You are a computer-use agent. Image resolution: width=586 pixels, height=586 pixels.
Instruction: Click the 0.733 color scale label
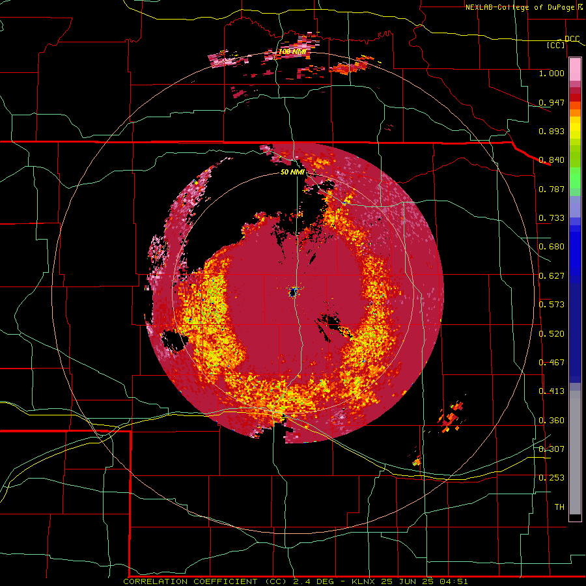tap(551, 218)
